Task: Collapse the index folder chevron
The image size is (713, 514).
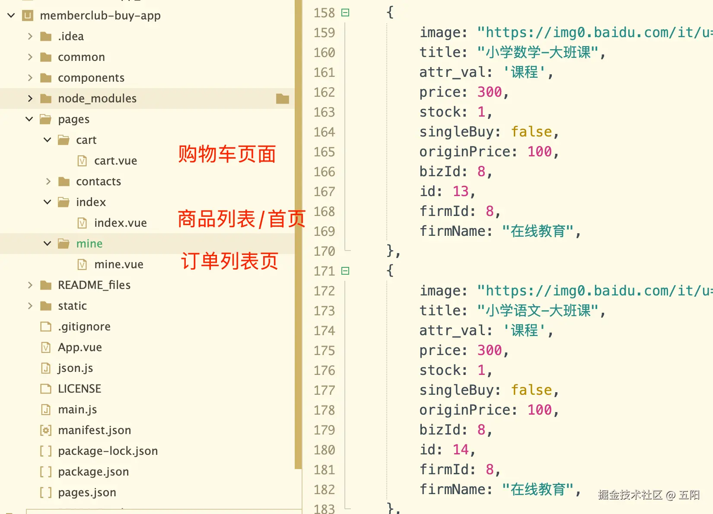Action: pos(48,202)
